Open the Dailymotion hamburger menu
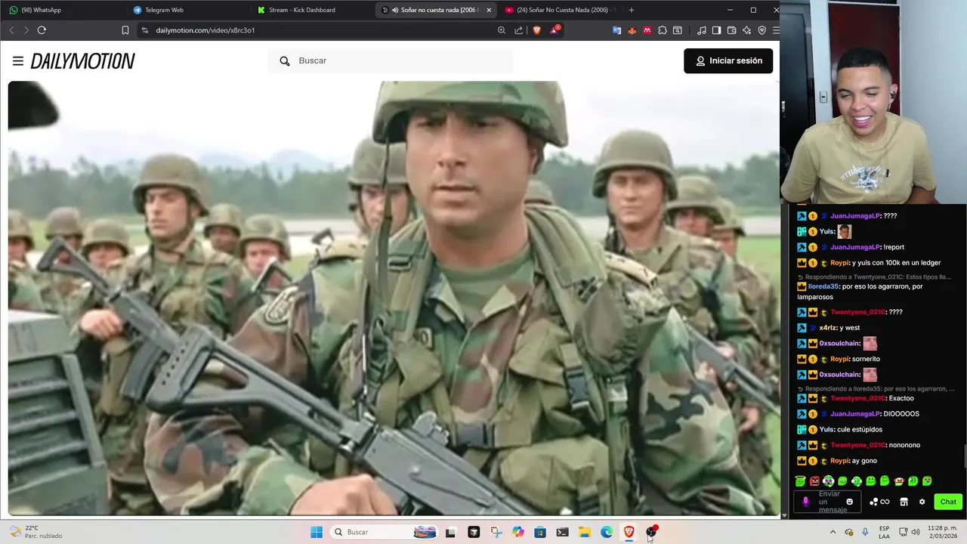The image size is (967, 544). point(18,61)
